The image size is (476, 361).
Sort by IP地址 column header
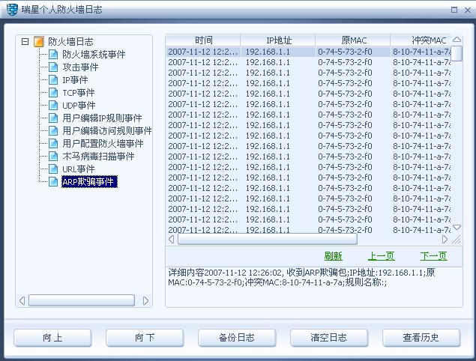click(x=278, y=40)
